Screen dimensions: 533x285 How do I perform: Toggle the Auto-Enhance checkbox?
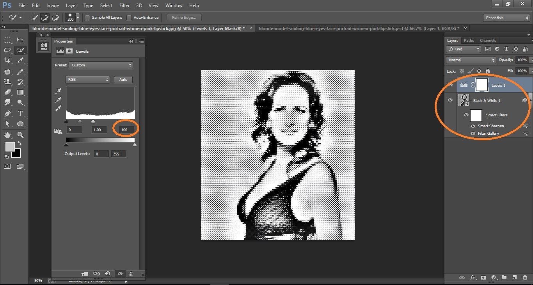(x=129, y=17)
